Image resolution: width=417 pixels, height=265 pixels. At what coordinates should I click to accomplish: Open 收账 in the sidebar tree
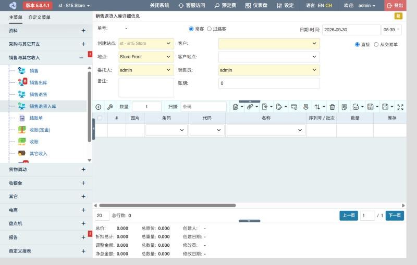(x=34, y=142)
